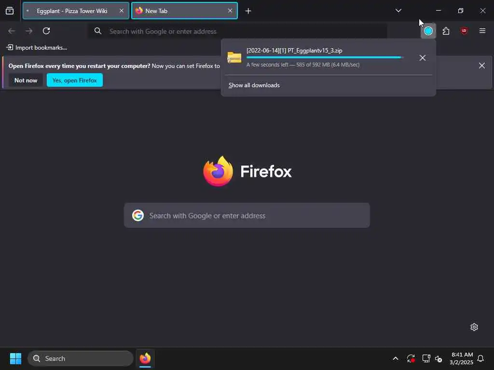
Task: Focus the Google search box on page
Action: point(247,215)
